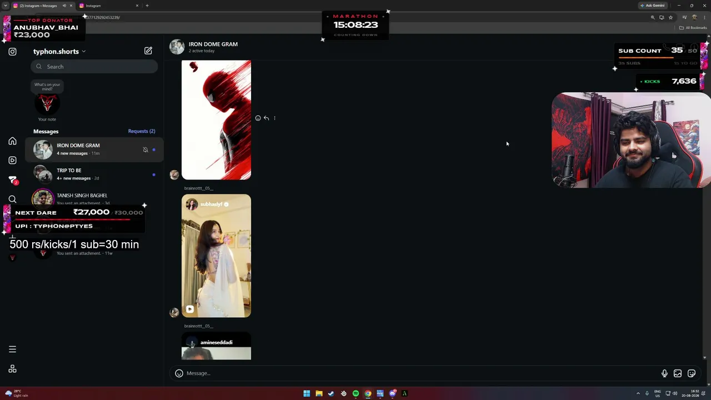The width and height of the screenshot is (711, 400).
Task: Open a new browser tab
Action: coord(147,6)
